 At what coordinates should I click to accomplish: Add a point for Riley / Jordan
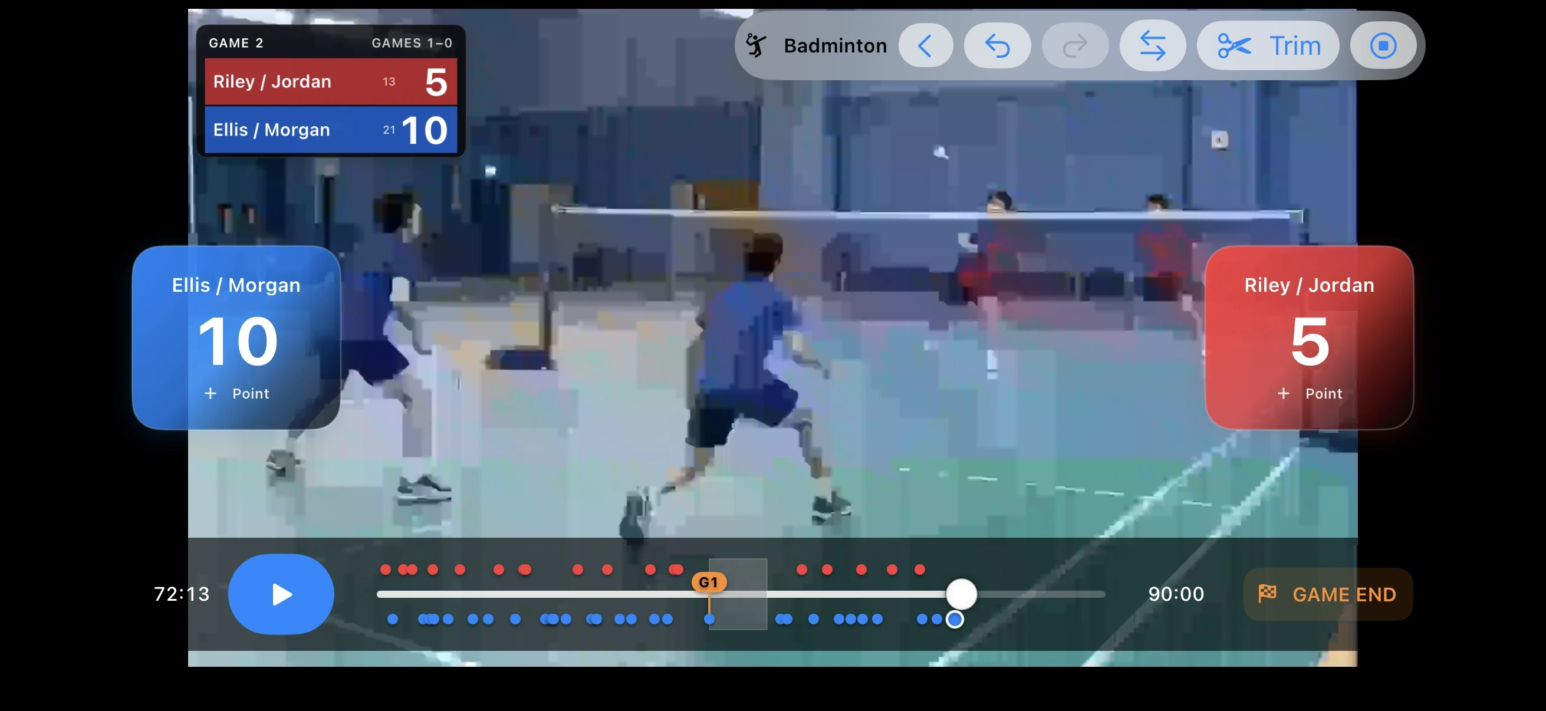pos(1309,338)
